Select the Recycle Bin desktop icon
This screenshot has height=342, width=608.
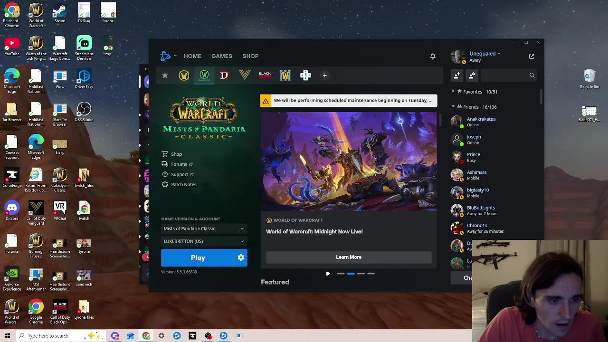(589, 79)
